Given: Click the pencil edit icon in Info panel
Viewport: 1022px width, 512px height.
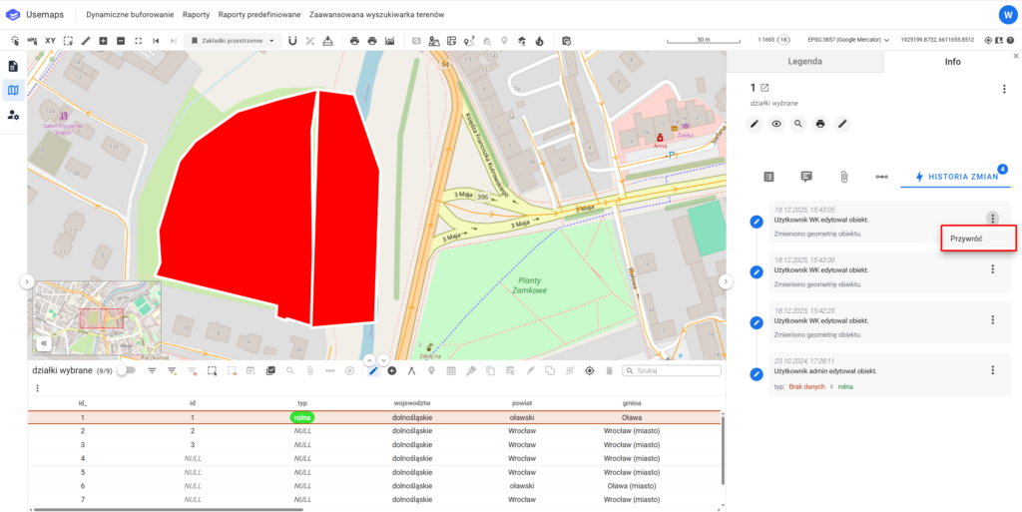Looking at the screenshot, I should (x=756, y=124).
